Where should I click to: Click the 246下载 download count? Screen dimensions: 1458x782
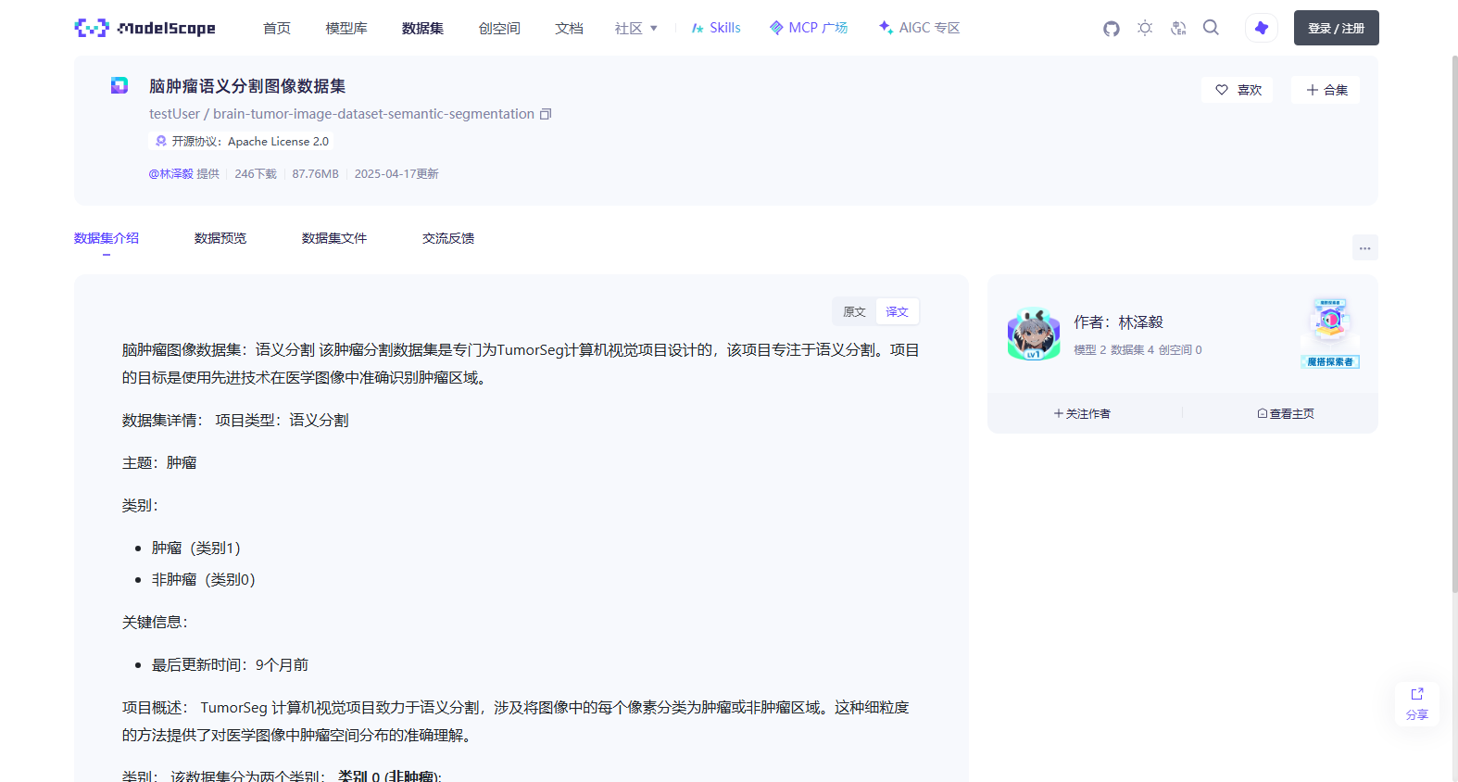click(256, 173)
